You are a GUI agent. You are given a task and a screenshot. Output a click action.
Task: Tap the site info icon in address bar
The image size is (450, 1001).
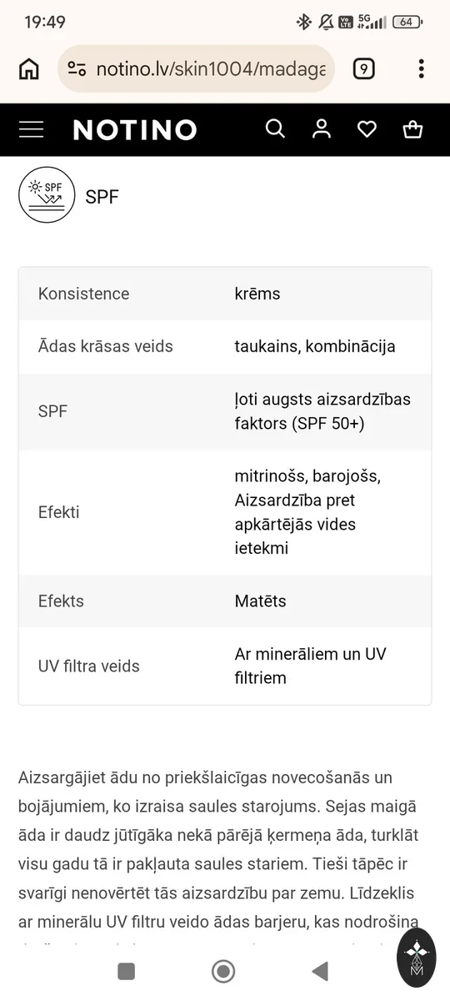(77, 69)
